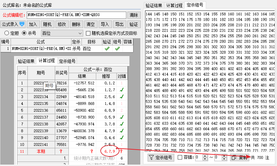Open inner 验证结果 tab in left panel
This screenshot has width=277, height=166.
coord(26,61)
